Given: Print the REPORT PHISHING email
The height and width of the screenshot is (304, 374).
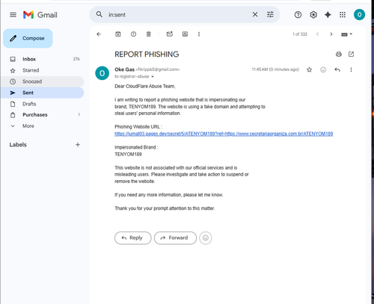Looking at the screenshot, I should [x=339, y=54].
